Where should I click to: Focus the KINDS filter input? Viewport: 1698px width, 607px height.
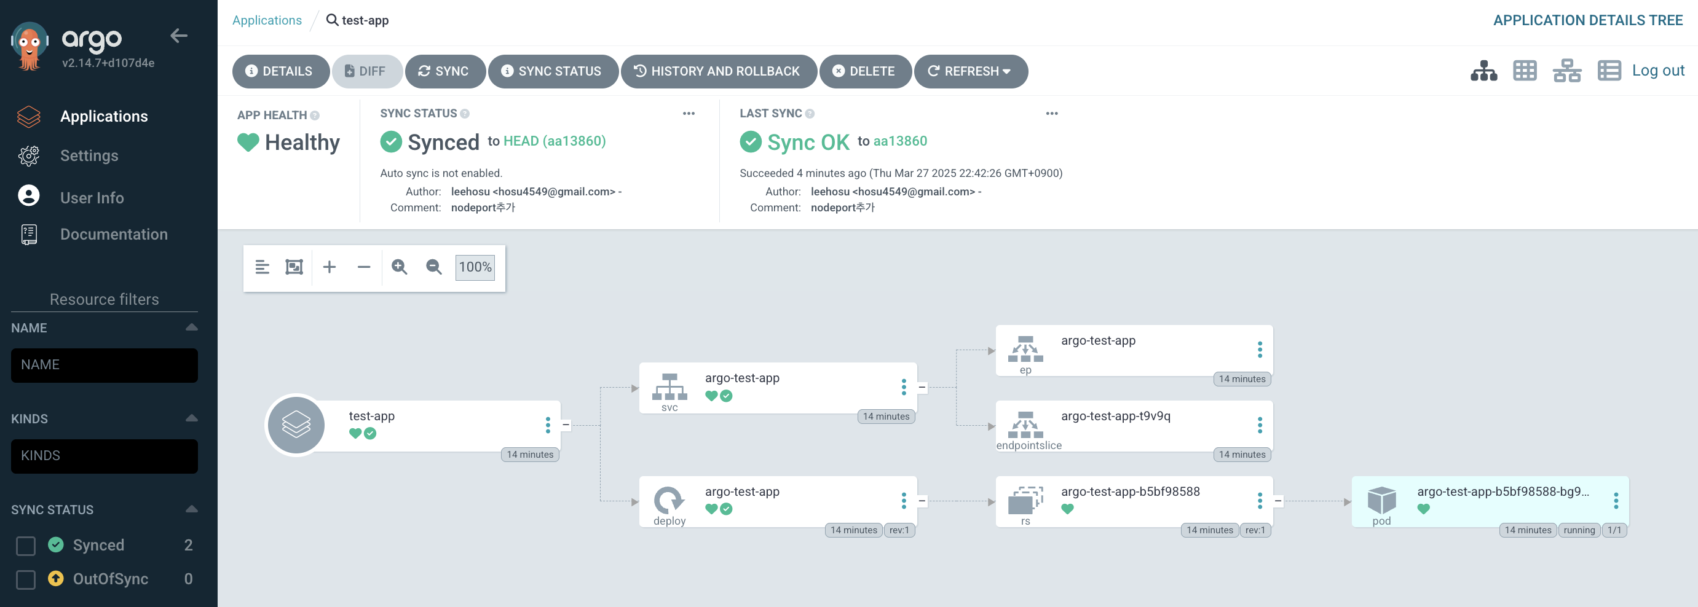(104, 456)
